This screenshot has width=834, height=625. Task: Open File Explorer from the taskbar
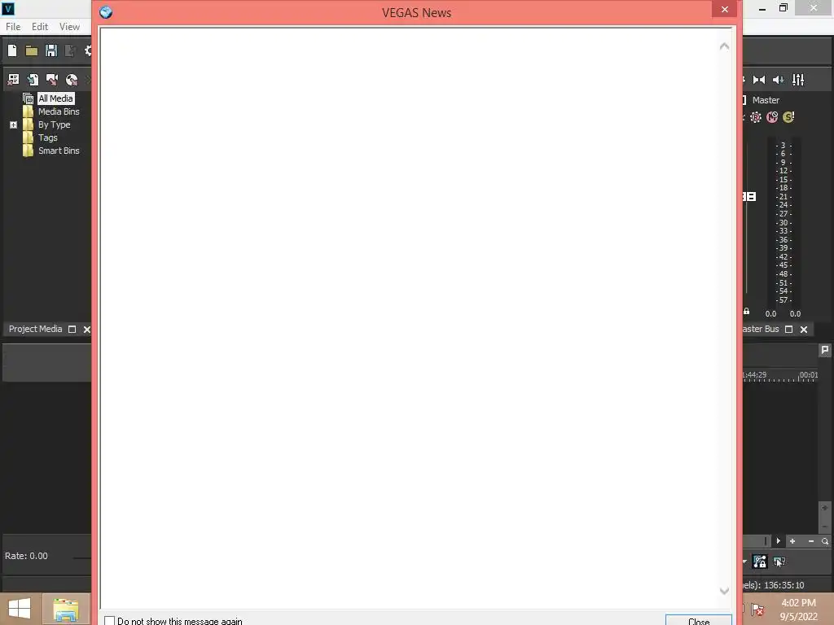65,609
